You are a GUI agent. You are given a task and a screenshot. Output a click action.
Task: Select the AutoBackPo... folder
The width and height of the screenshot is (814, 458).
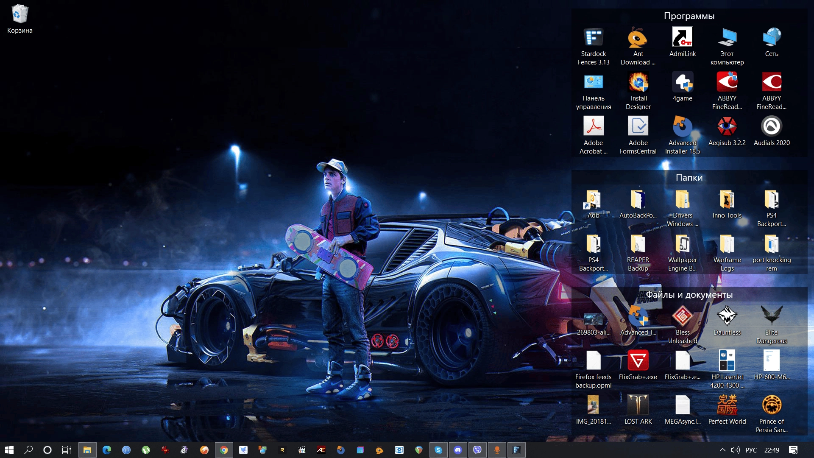(638, 204)
